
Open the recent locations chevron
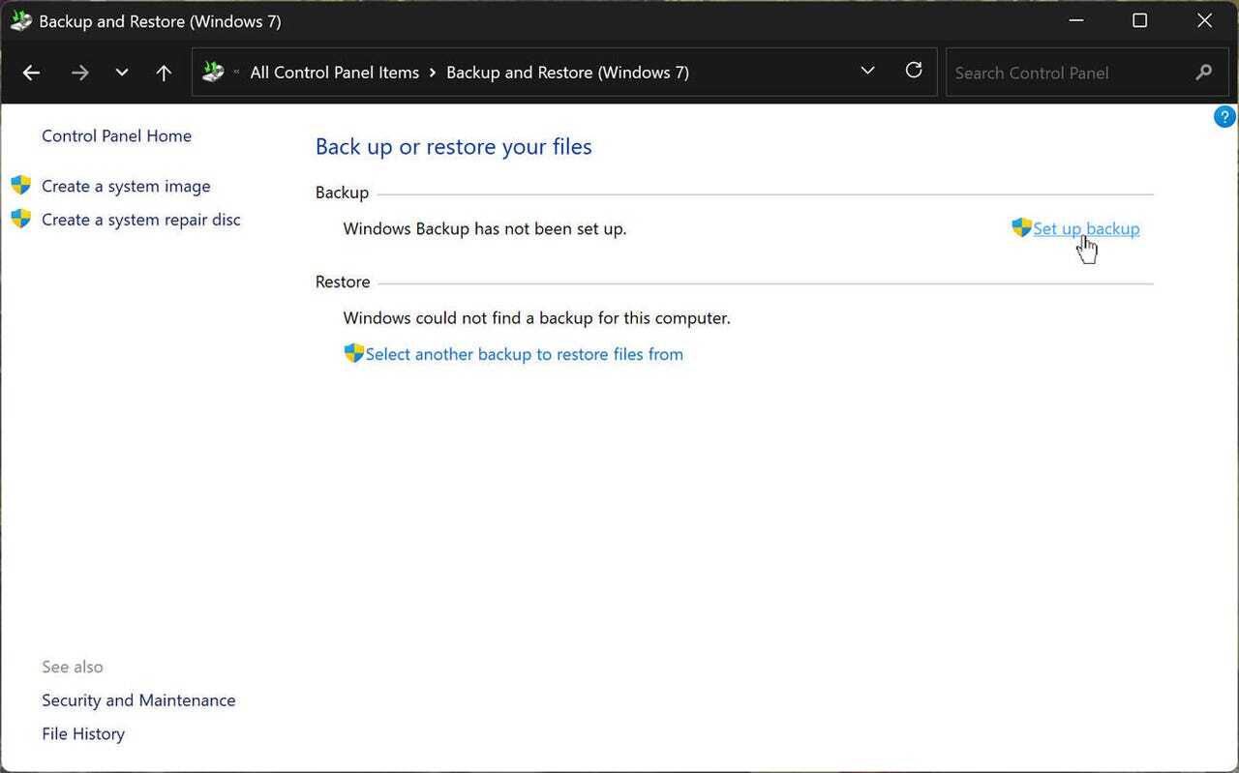click(x=121, y=73)
